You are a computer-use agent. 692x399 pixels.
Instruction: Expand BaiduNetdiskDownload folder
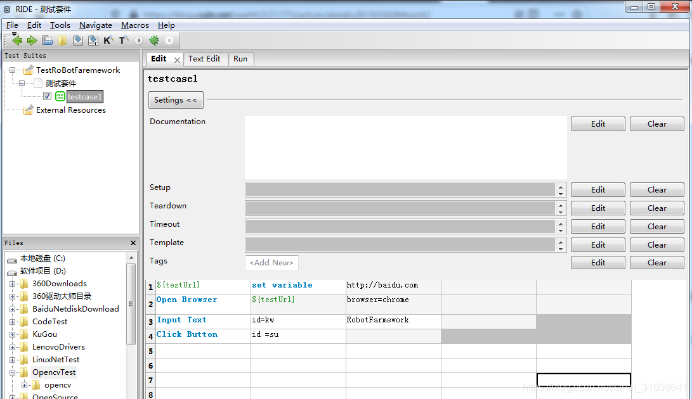[12, 309]
